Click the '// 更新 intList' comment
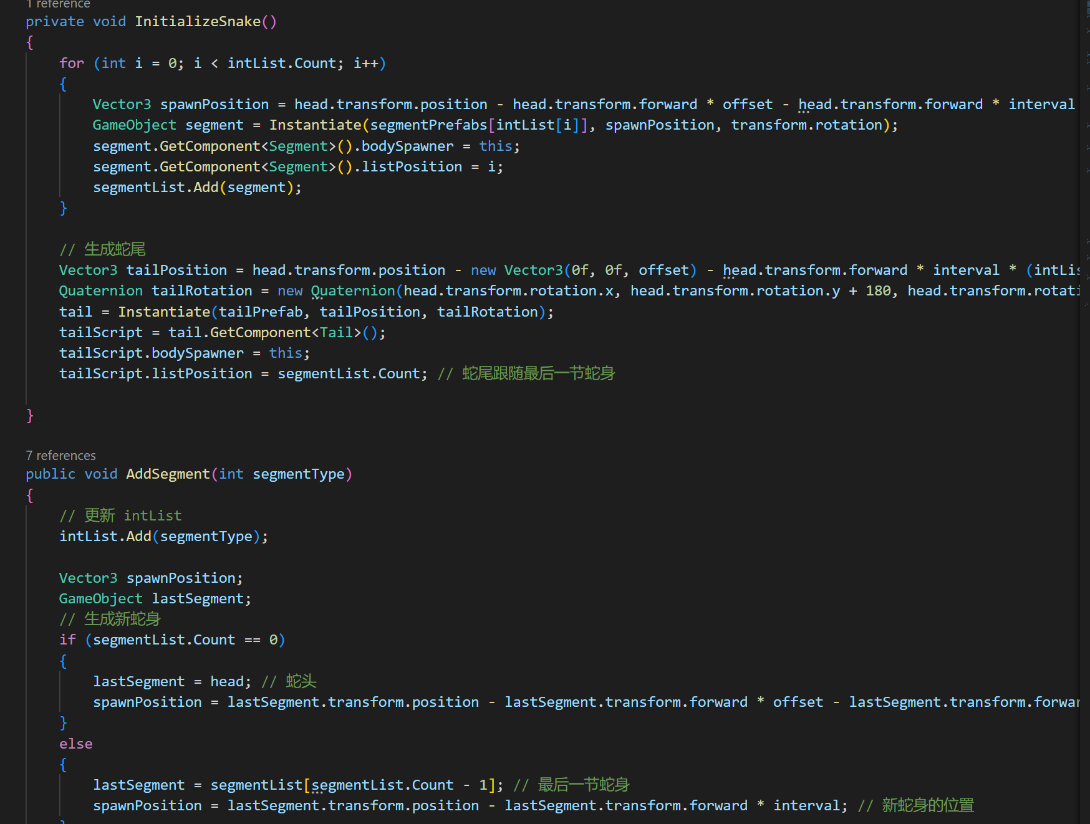Image resolution: width=1090 pixels, height=824 pixels. point(120,515)
